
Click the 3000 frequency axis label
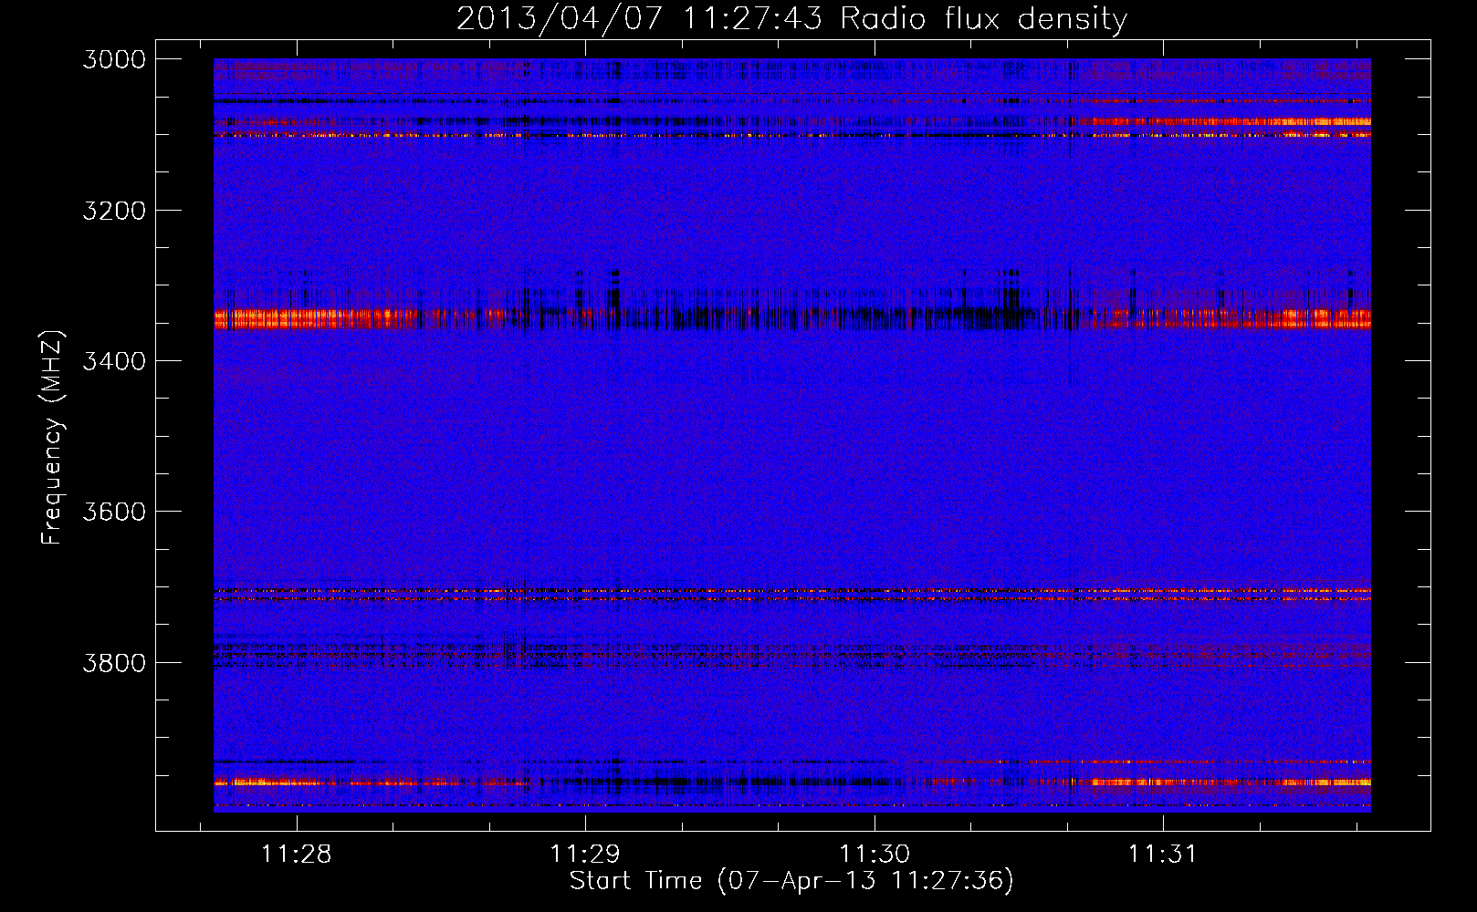coord(114,59)
